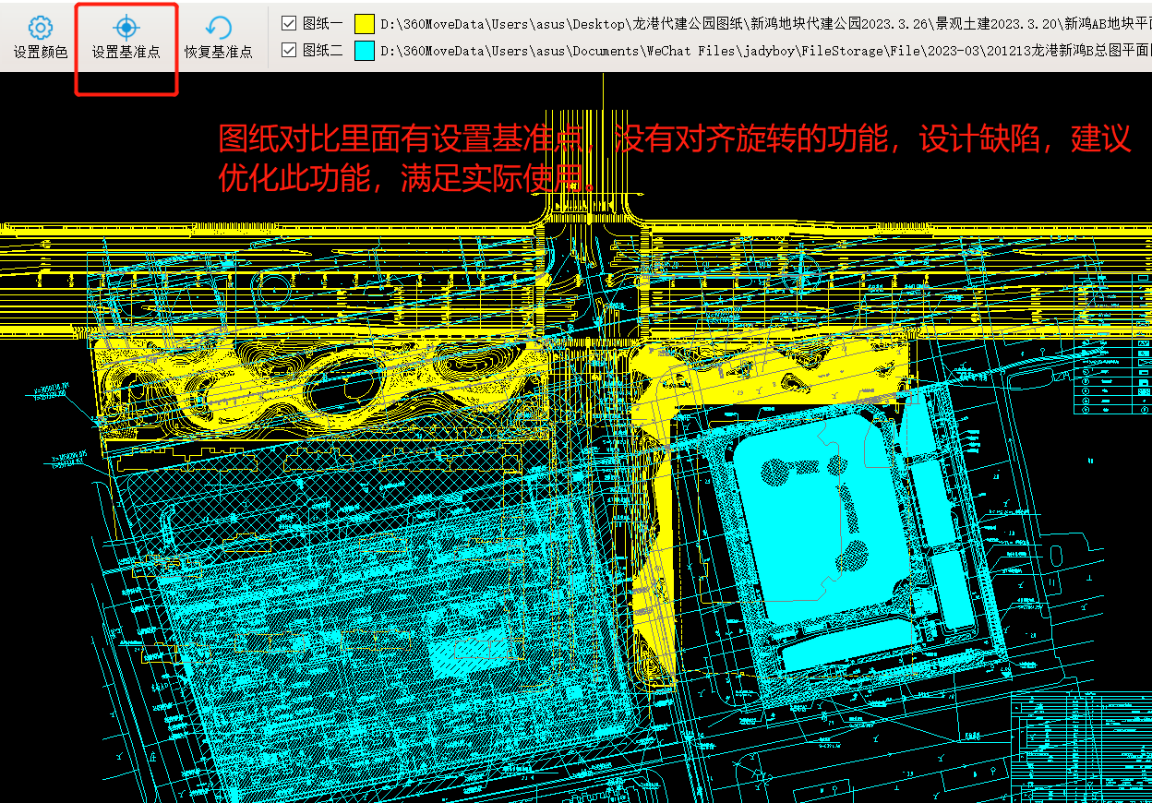Viewport: 1152px width, 803px height.
Task: Click the 图纸二 file path containing WeChat Files
Action: tap(765, 51)
